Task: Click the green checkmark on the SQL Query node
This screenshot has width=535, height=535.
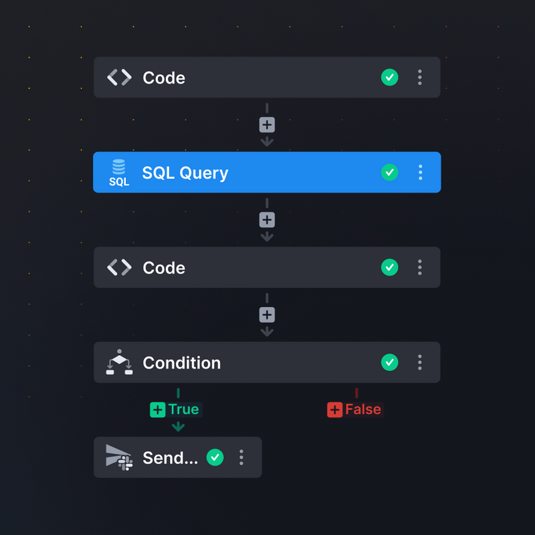Action: 390,172
